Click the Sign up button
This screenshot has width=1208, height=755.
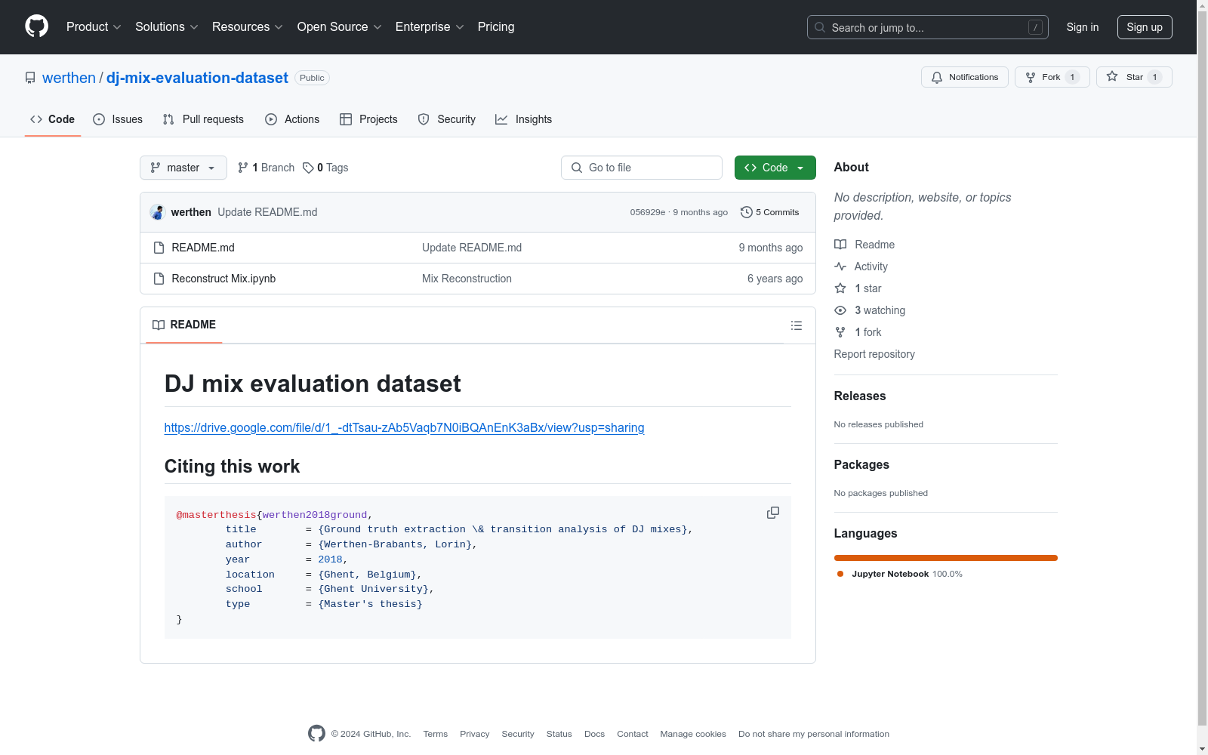pos(1145,27)
